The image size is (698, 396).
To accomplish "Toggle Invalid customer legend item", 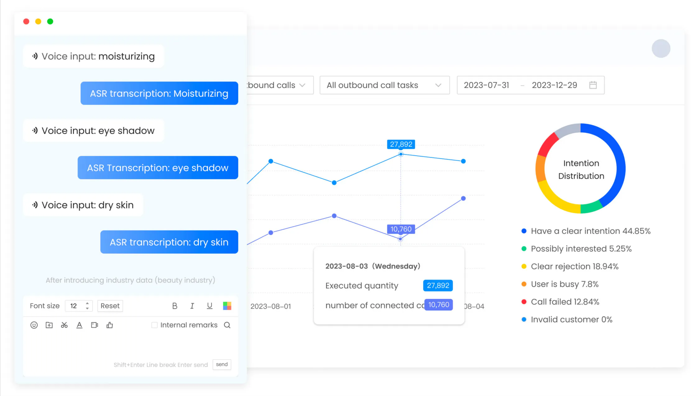I will click(x=567, y=320).
